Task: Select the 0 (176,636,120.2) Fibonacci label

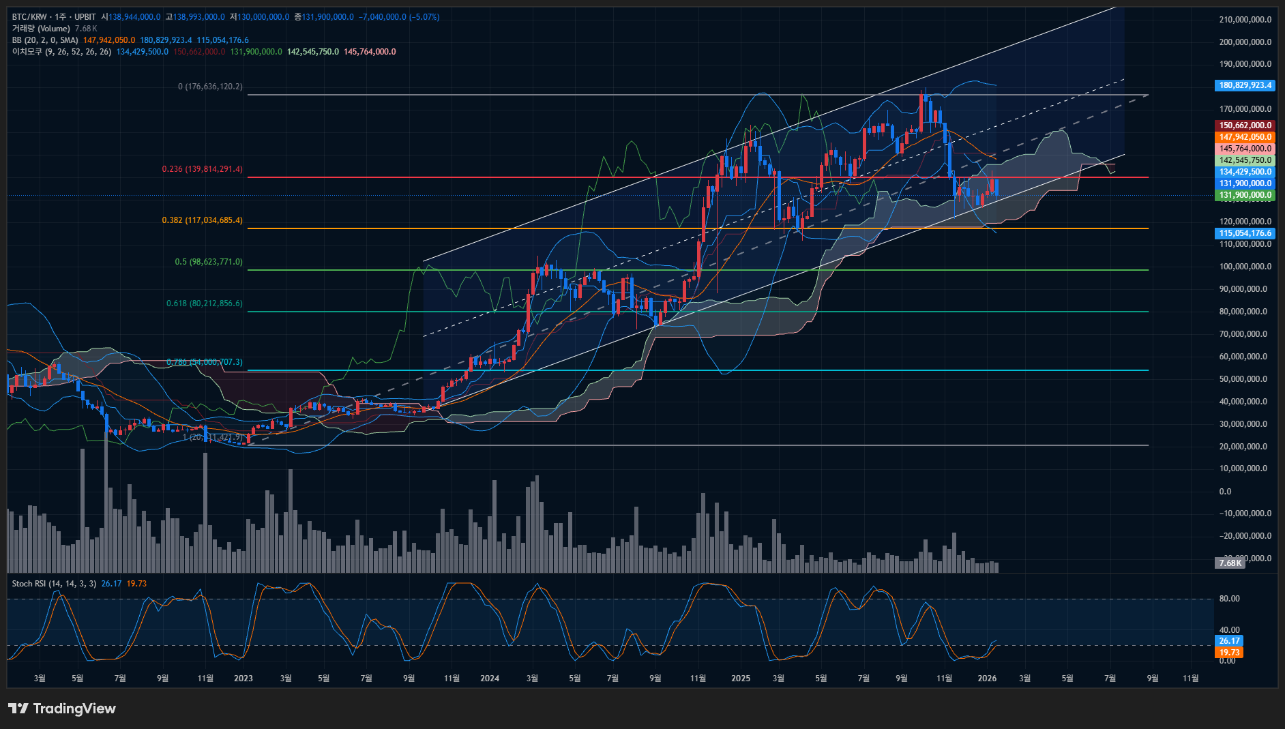Action: [x=210, y=87]
